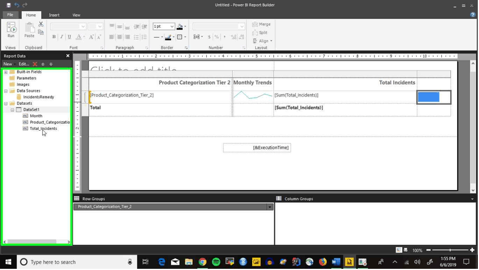This screenshot has height=270, width=479.
Task: Click the Split cells icon
Action: point(260,32)
